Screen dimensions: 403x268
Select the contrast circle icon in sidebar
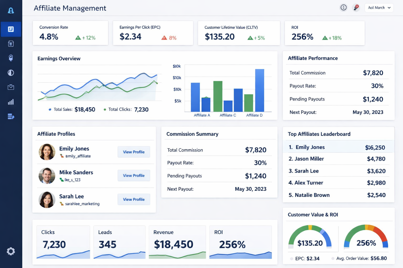(11, 72)
